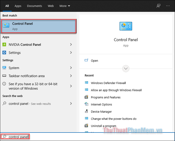Select See if you have a 32-bit or 64-bit
The image size is (175, 141).
(x=33, y=86)
